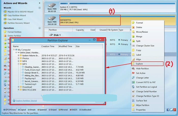This screenshot has height=116, width=178.
Task: Click the Partition Recovery Wizard icon
Action: (x=5, y=23)
